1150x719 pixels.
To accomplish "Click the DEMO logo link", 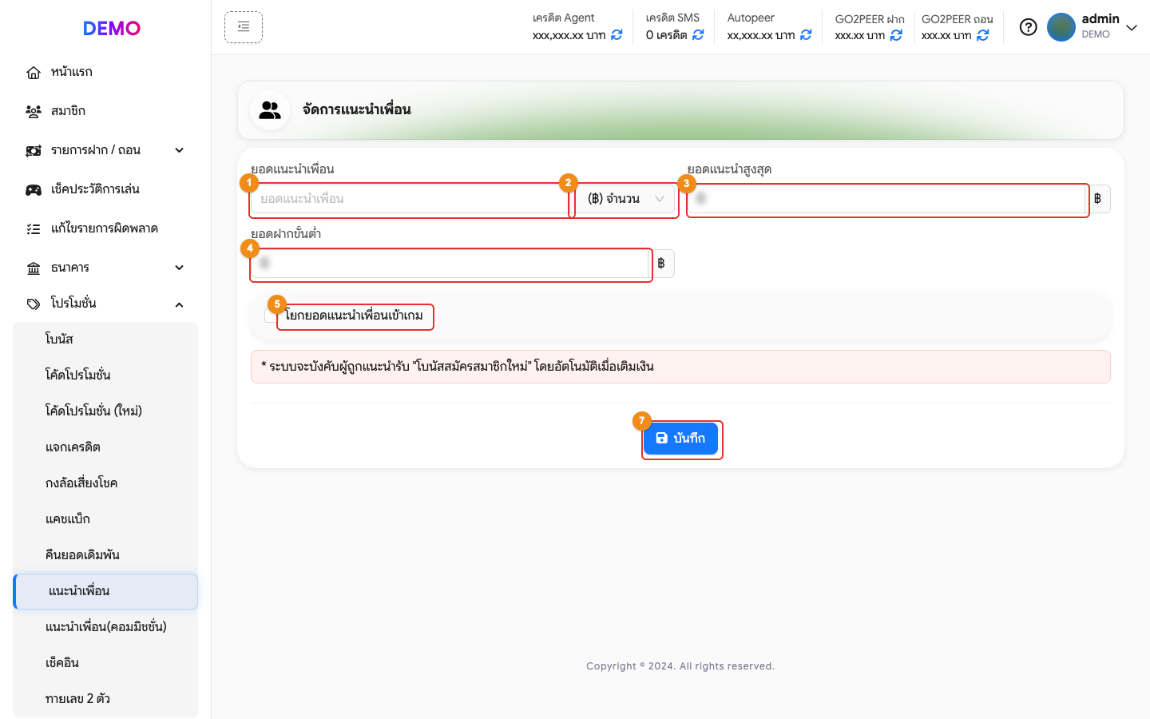I will (112, 28).
